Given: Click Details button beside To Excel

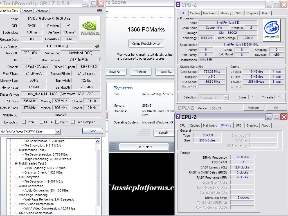Looking at the screenshot, I should point(165,72).
